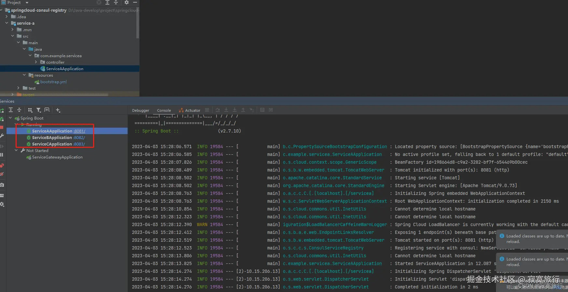Click Step Into icon in debug toolbar
Image resolution: width=568 pixels, height=292 pixels.
point(226,110)
